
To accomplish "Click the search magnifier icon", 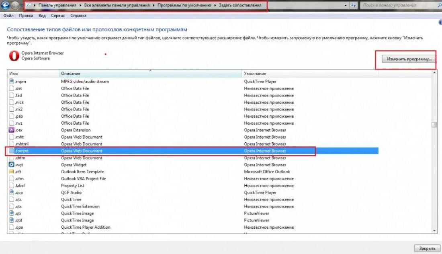I will (x=439, y=5).
